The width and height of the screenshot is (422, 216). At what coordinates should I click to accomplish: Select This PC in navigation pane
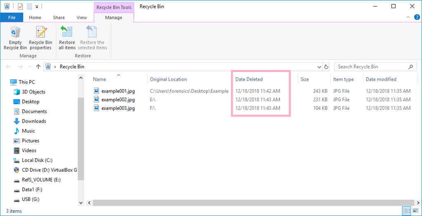click(x=23, y=82)
